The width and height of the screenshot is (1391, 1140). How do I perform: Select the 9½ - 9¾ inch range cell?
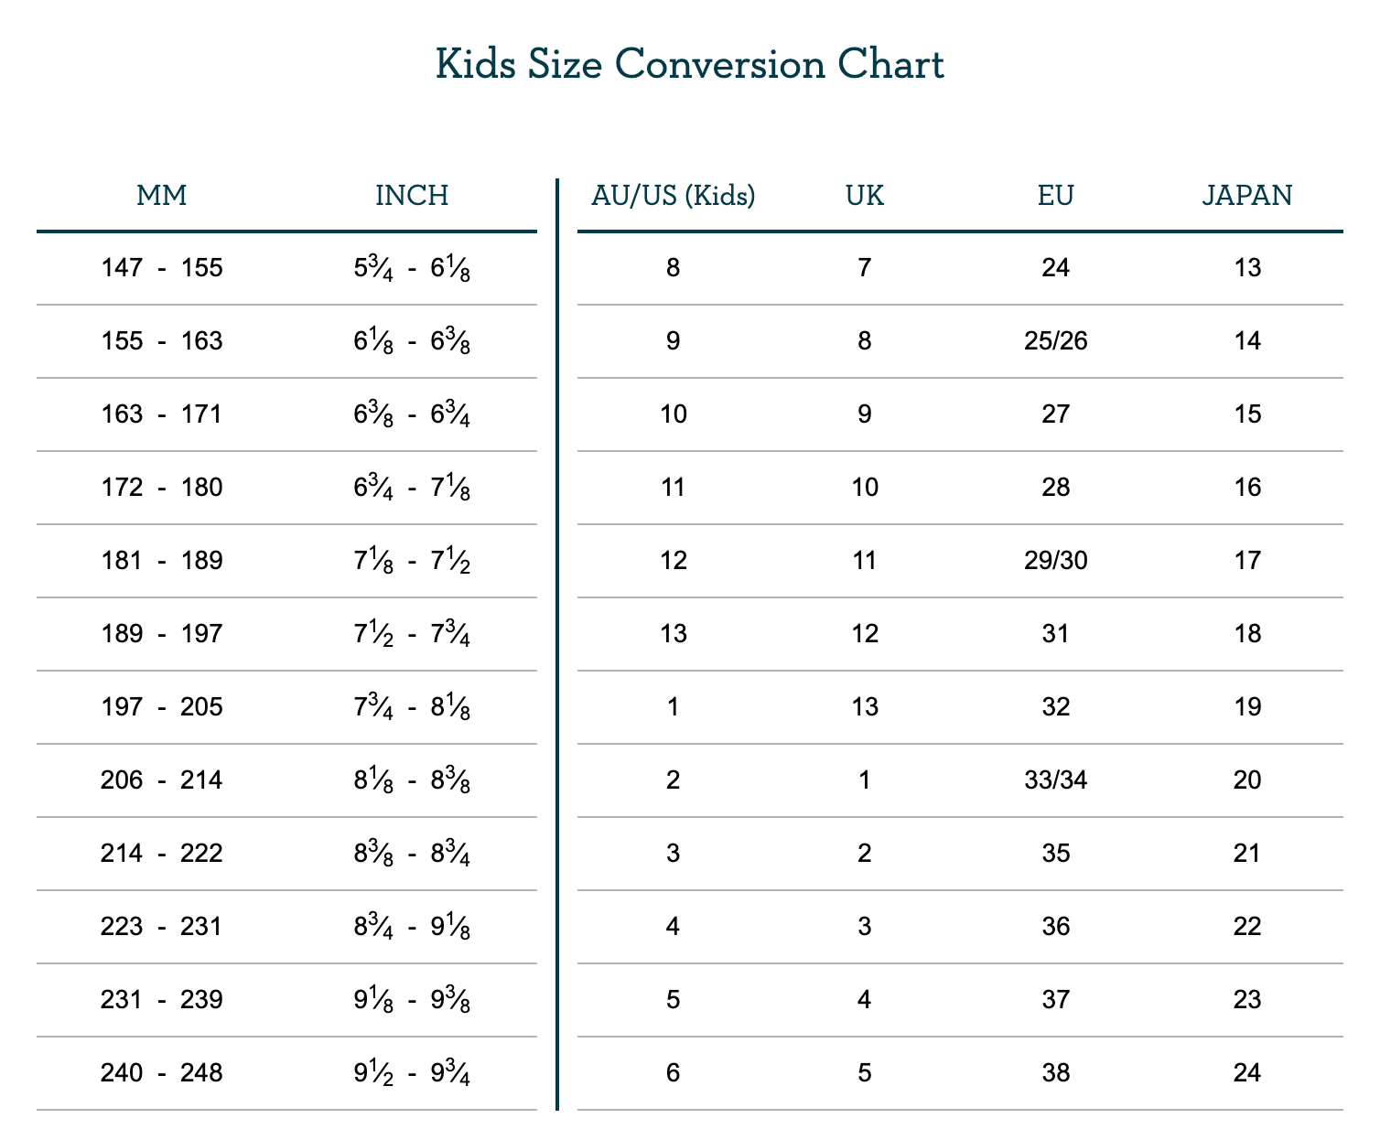click(412, 1072)
